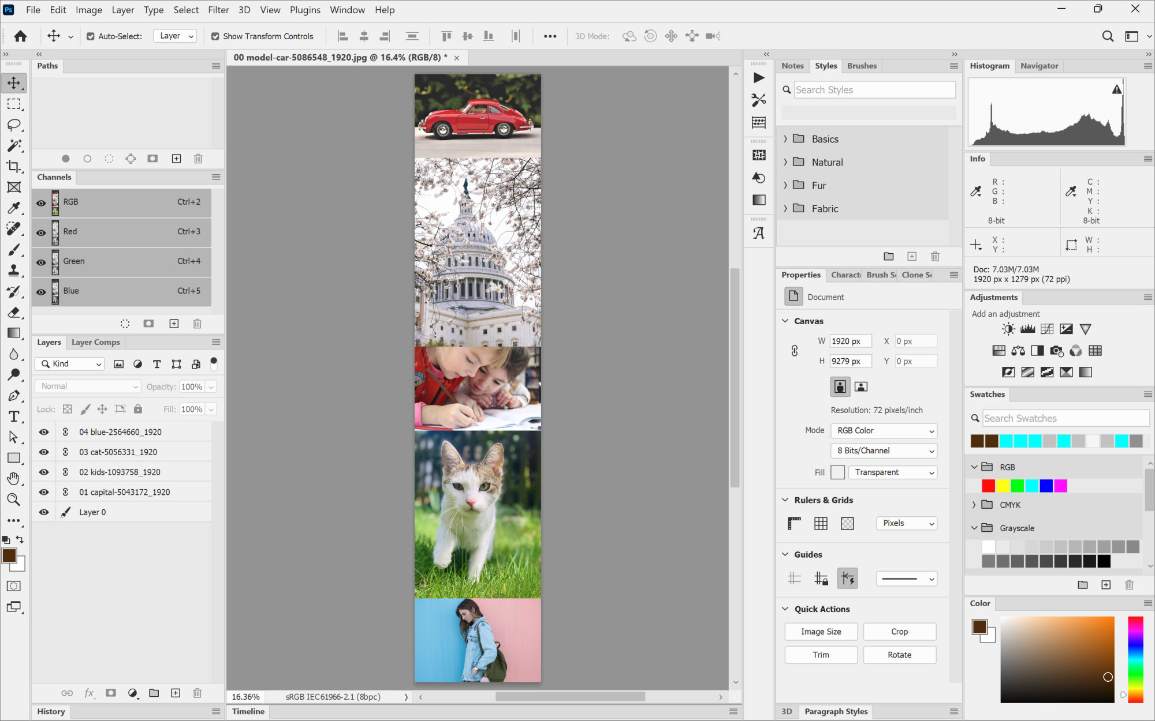Select the Lasso tool
The image size is (1155, 721).
coord(14,125)
